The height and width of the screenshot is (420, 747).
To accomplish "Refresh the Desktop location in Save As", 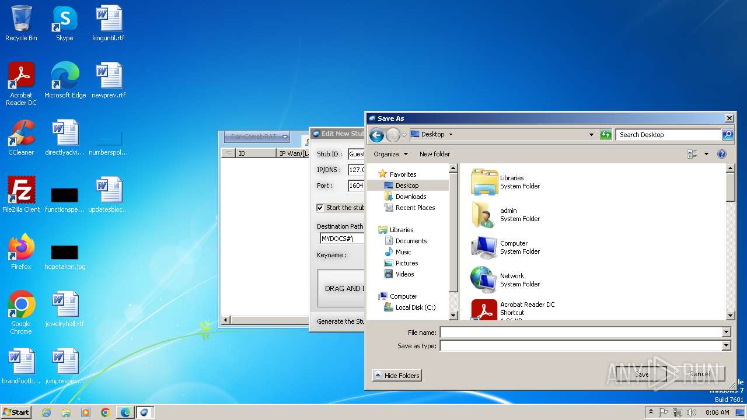I will click(606, 135).
